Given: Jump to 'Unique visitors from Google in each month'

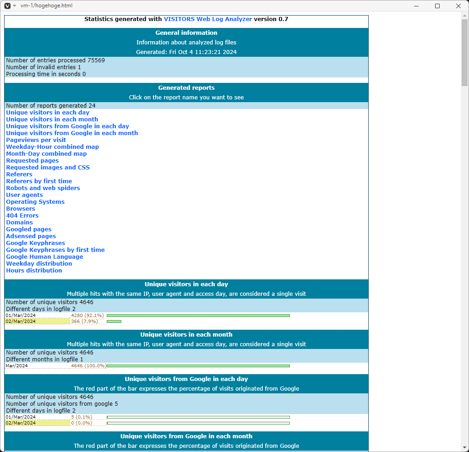Looking at the screenshot, I should coord(72,133).
